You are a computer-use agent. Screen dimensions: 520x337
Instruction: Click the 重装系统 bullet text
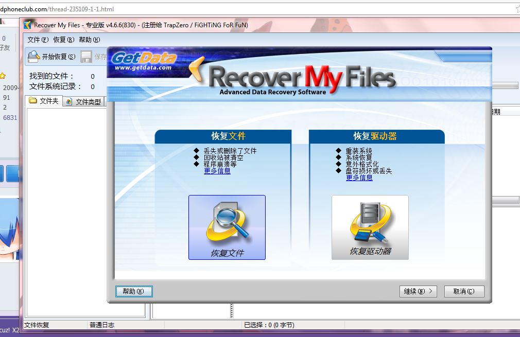coord(359,151)
